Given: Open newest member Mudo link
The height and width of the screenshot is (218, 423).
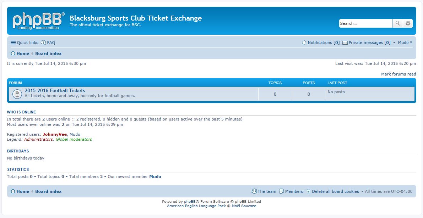Looking at the screenshot, I should pos(155,177).
